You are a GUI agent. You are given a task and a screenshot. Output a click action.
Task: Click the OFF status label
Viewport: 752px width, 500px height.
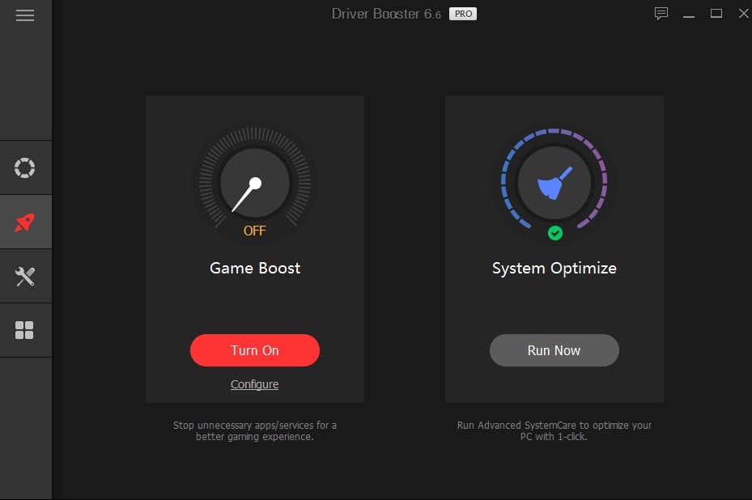click(255, 231)
